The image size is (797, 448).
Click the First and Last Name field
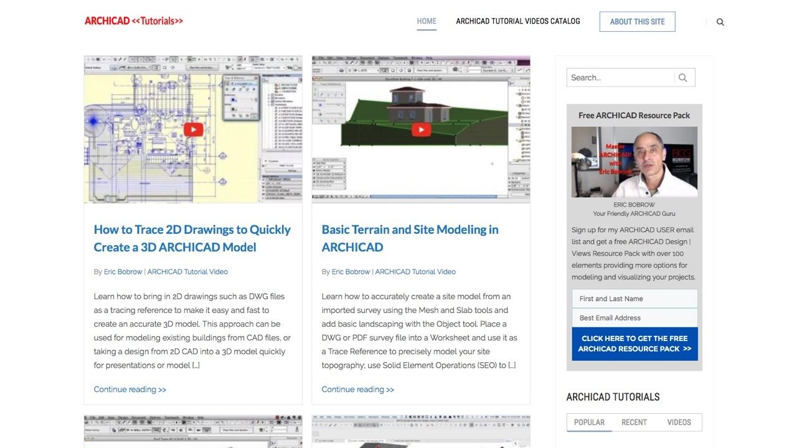pyautogui.click(x=634, y=299)
